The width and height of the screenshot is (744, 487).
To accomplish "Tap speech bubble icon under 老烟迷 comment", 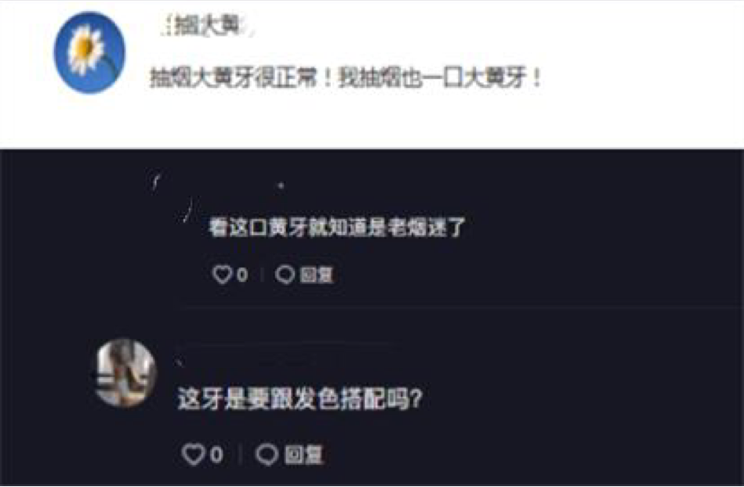I will [285, 274].
